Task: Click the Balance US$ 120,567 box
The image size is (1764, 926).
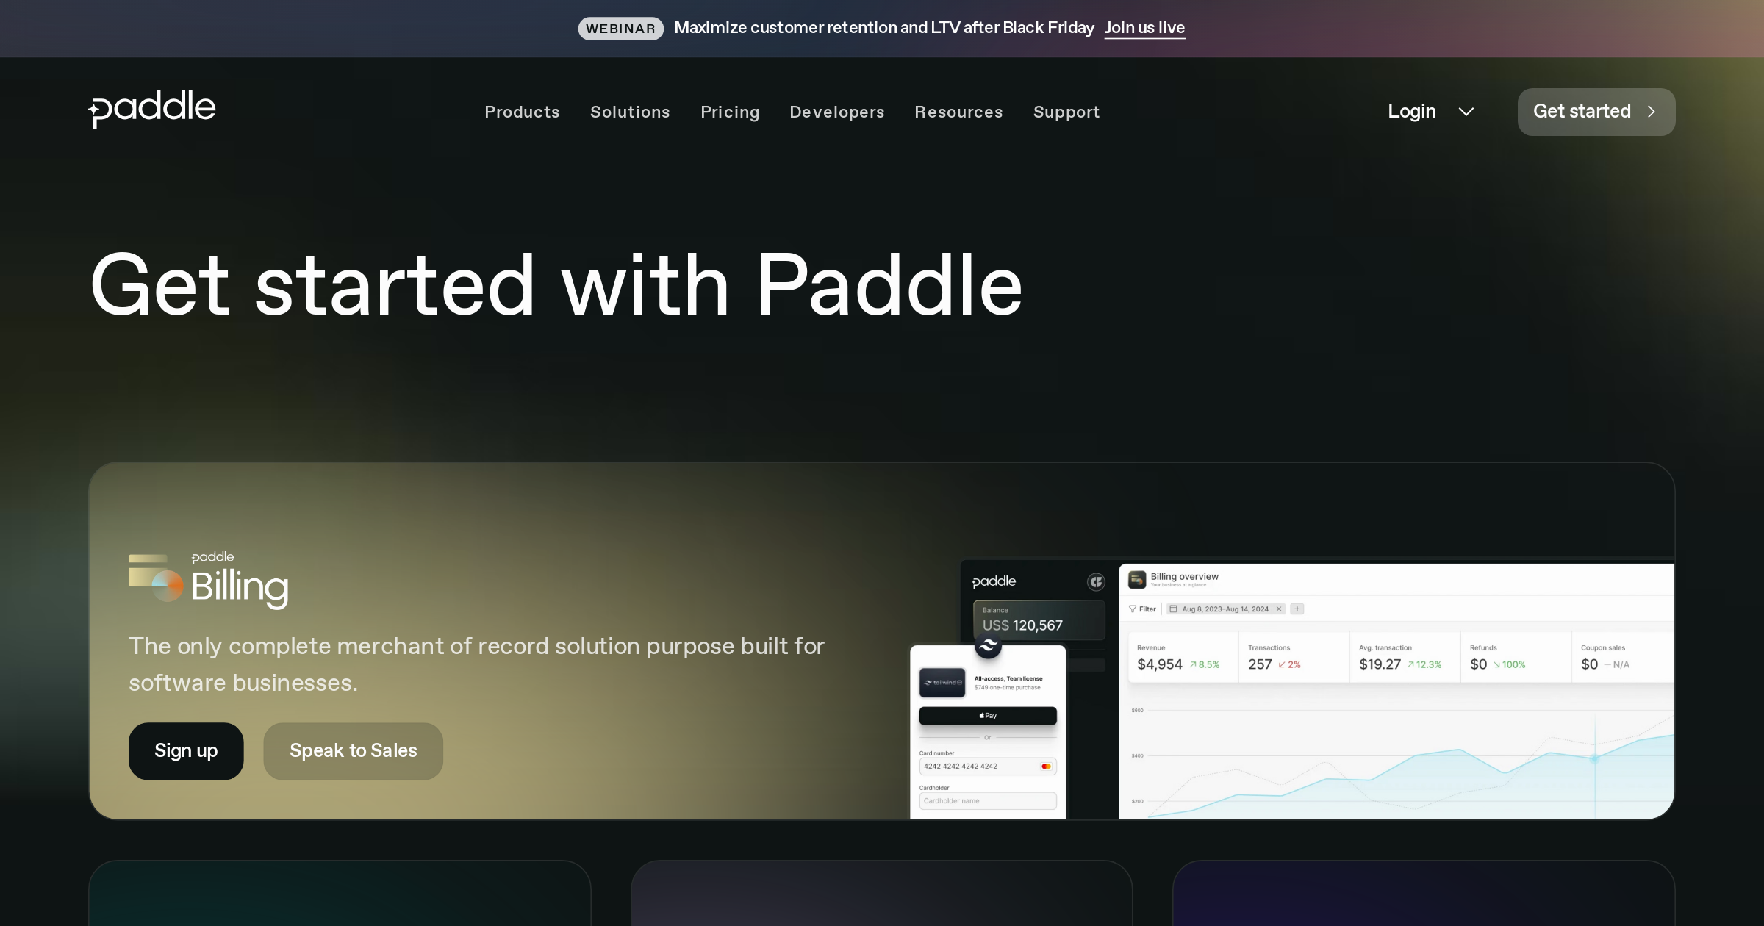Action: click(1039, 620)
